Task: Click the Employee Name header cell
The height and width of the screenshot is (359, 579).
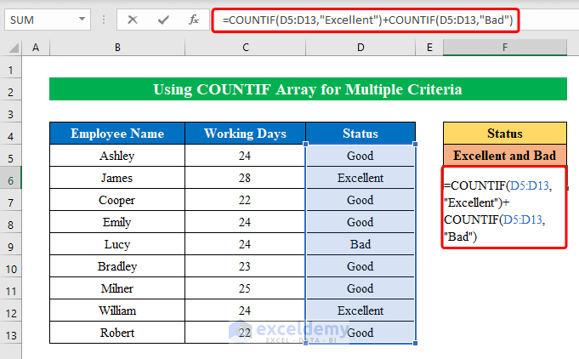Action: (117, 134)
